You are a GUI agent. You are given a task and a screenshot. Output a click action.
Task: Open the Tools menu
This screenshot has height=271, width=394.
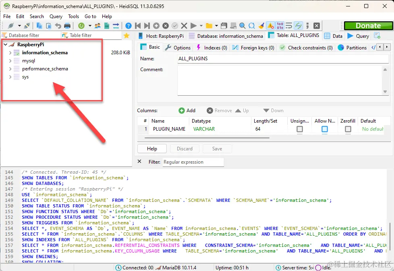(x=73, y=16)
